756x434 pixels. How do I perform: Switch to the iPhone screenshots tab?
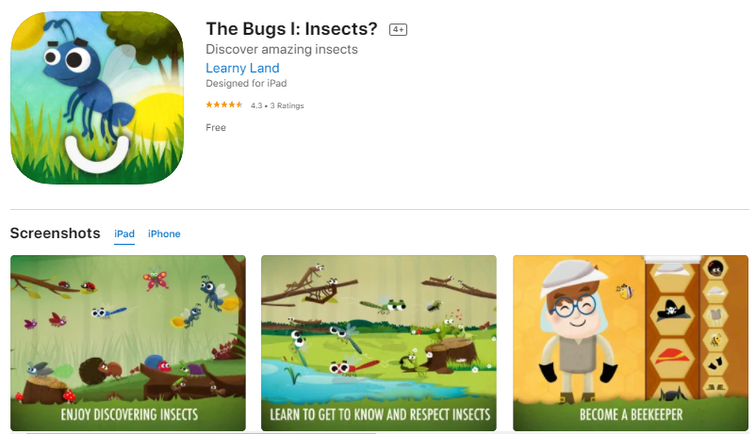(164, 233)
